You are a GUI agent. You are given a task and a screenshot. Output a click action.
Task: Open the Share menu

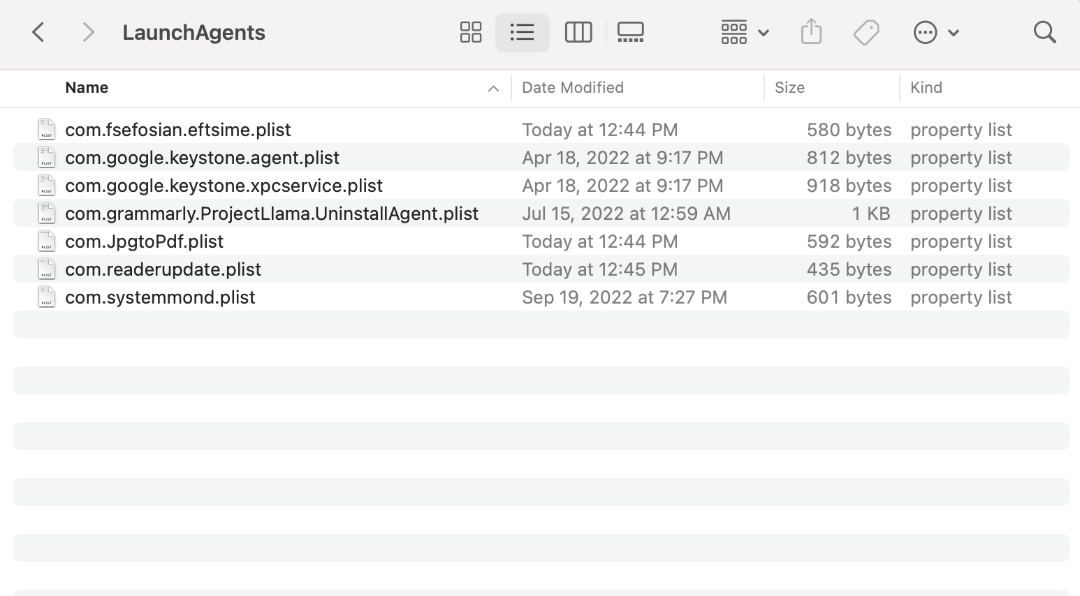click(811, 32)
